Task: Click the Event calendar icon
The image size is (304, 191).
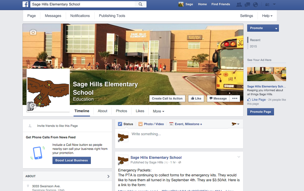Action: [x=171, y=124]
